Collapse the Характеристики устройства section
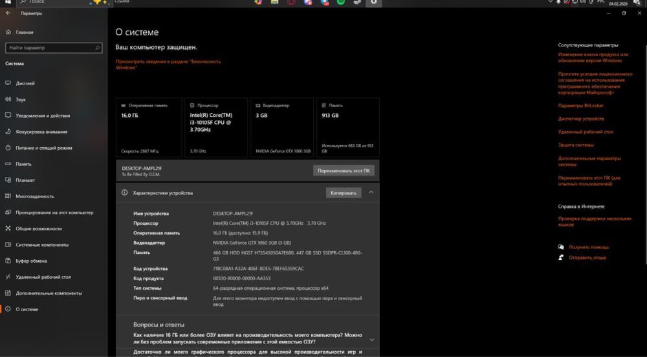This screenshot has width=647, height=357. coord(371,192)
